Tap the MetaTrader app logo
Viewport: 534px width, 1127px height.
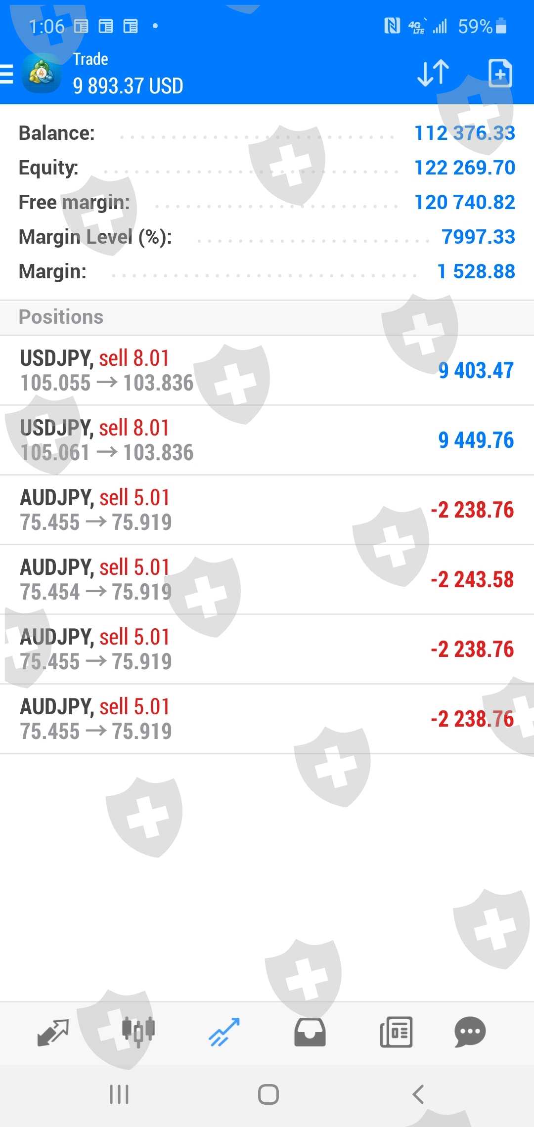42,74
